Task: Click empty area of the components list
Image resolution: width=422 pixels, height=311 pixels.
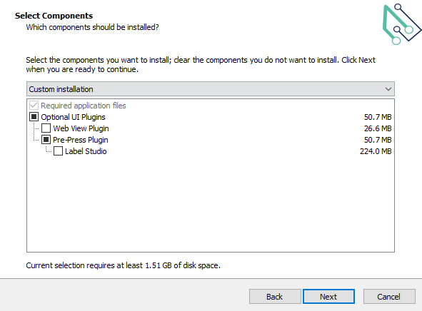Action: (x=211, y=204)
